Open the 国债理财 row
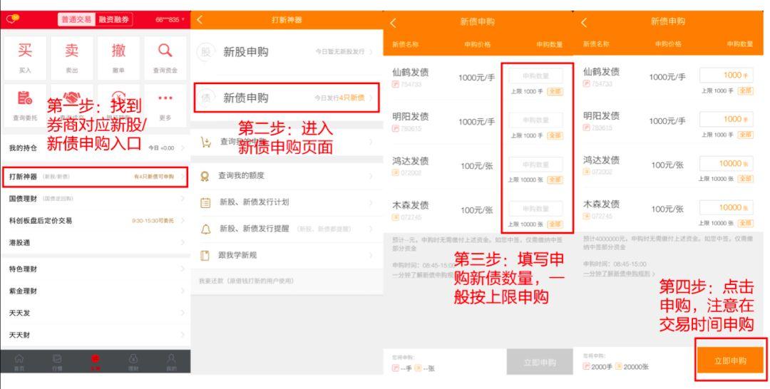770x389 pixels. click(x=96, y=199)
